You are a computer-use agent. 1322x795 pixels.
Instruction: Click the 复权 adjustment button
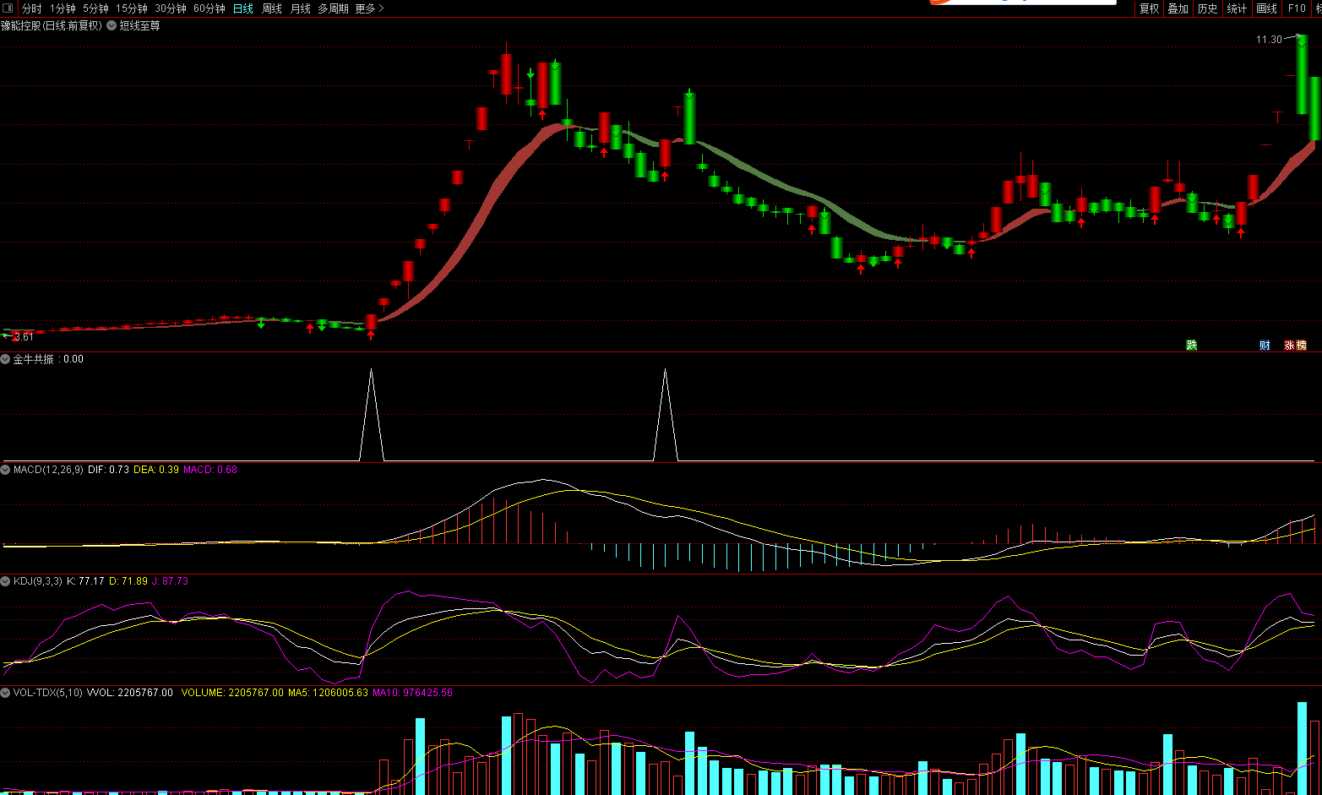pyautogui.click(x=1150, y=8)
